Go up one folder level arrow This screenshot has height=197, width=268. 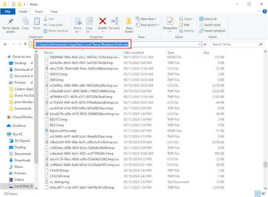point(25,44)
